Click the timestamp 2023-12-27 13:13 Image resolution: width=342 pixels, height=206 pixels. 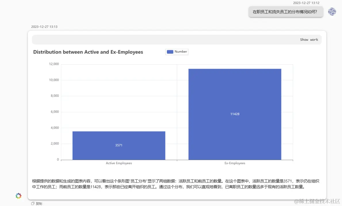click(x=44, y=27)
